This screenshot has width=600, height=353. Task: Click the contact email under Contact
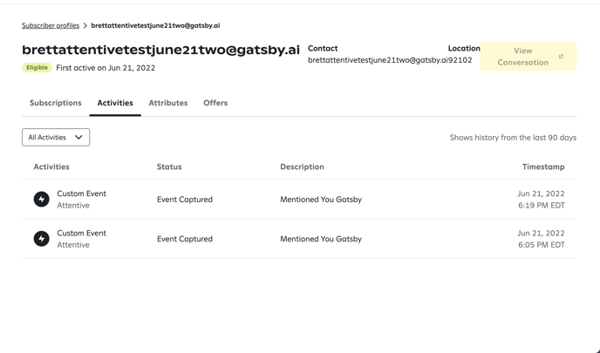378,60
